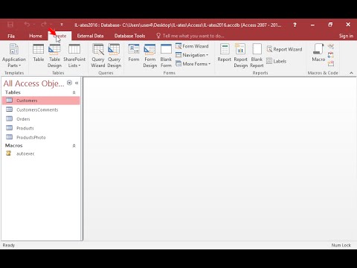357x268 pixels.
Task: Click the Redo icon
Action: click(44, 25)
